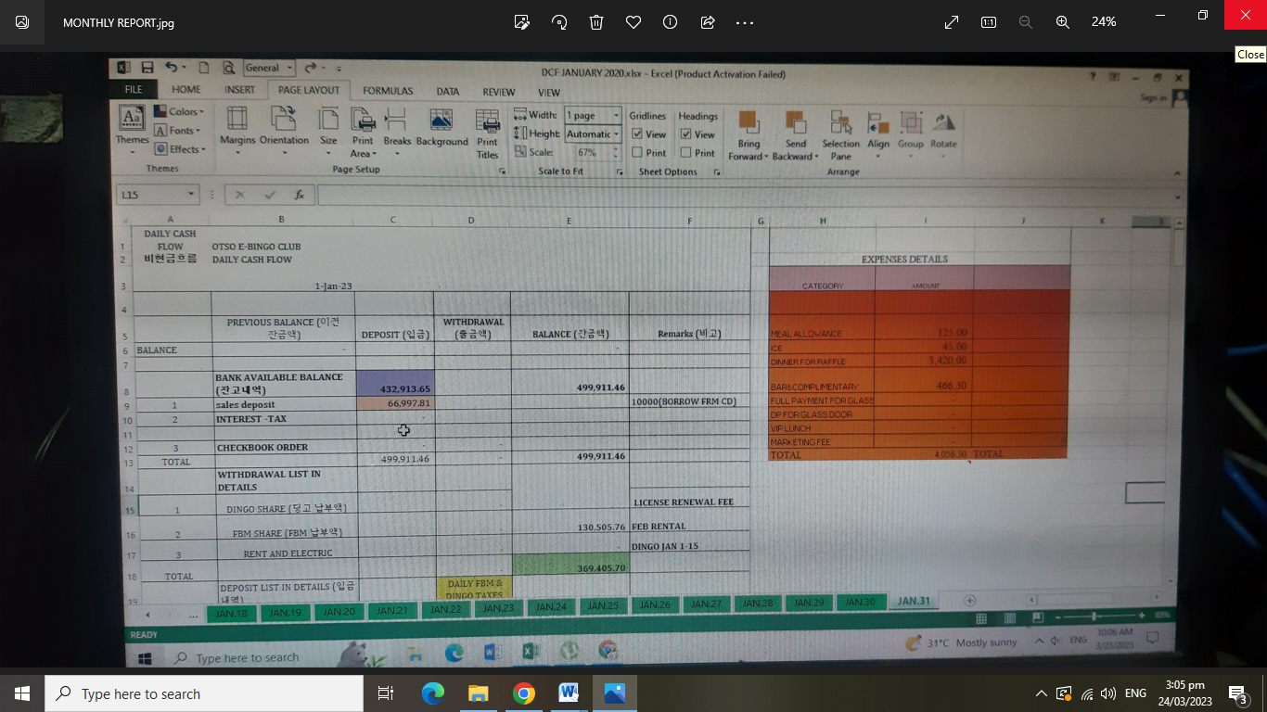Open Microsoft Edge from the Windows taskbar
The width and height of the screenshot is (1267, 712).
[x=433, y=693]
